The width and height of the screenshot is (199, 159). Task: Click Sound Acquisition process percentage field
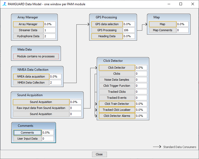pos(76,102)
